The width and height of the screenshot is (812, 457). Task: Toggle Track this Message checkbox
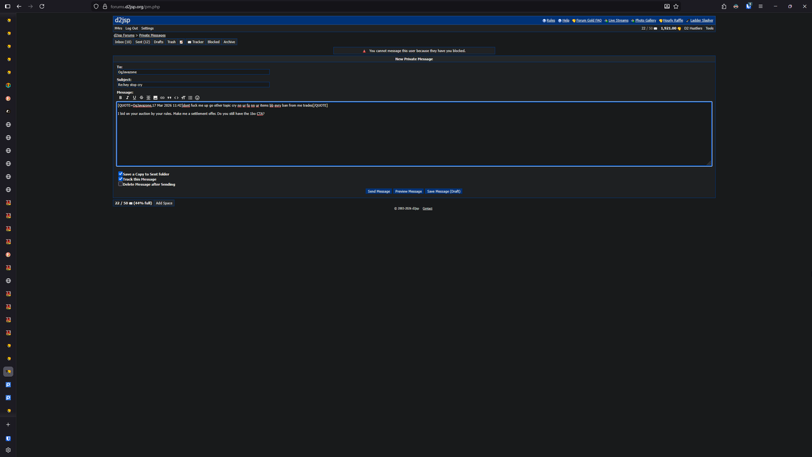pos(121,179)
